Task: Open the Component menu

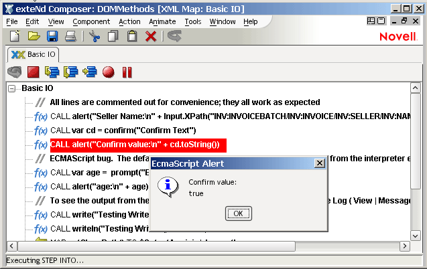Action: pyautogui.click(x=91, y=21)
